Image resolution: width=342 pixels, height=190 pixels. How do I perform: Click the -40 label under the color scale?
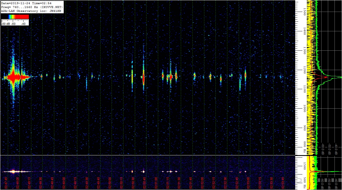23,24
